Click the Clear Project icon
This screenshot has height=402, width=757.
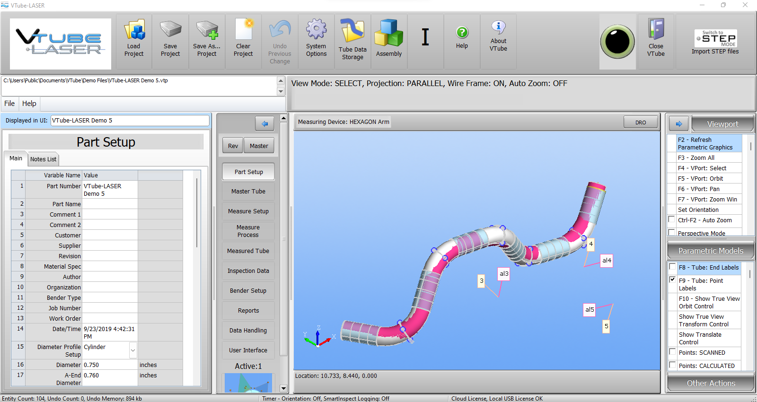pos(243,30)
